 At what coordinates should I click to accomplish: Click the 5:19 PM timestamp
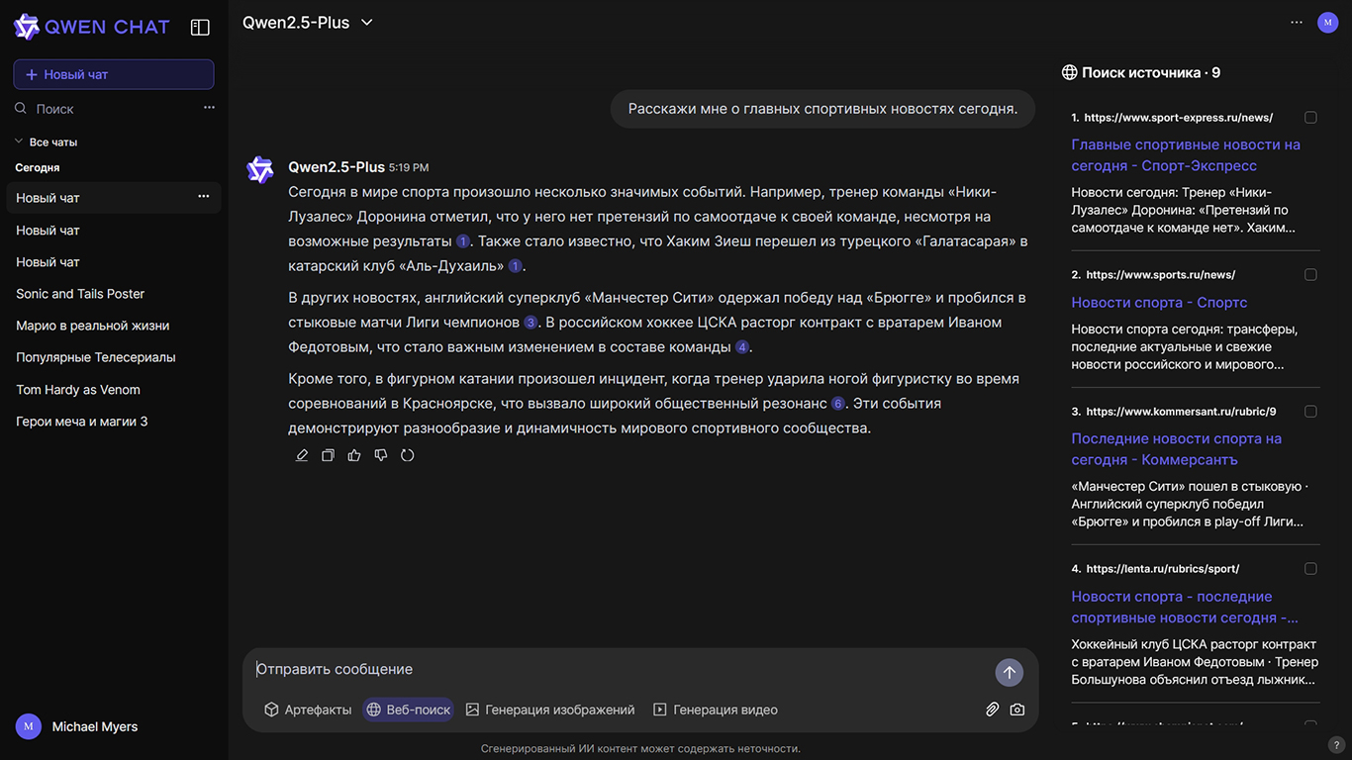[409, 168]
